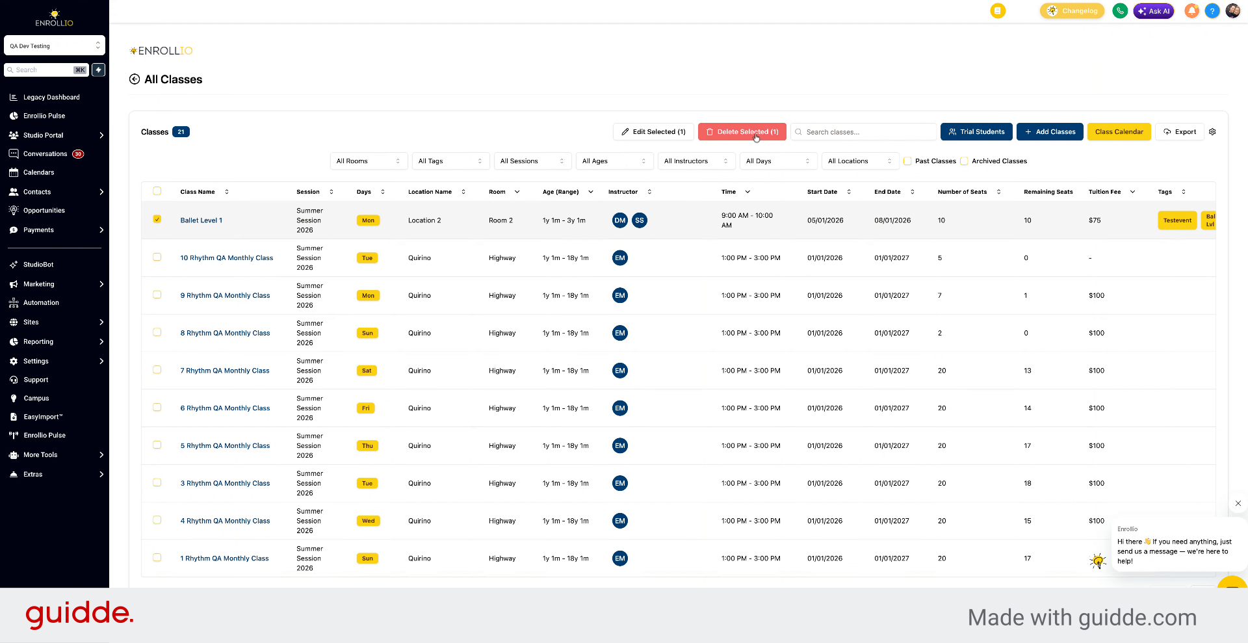The height and width of the screenshot is (643, 1248).
Task: Toggle the select-all classes checkbox in the header
Action: (157, 191)
